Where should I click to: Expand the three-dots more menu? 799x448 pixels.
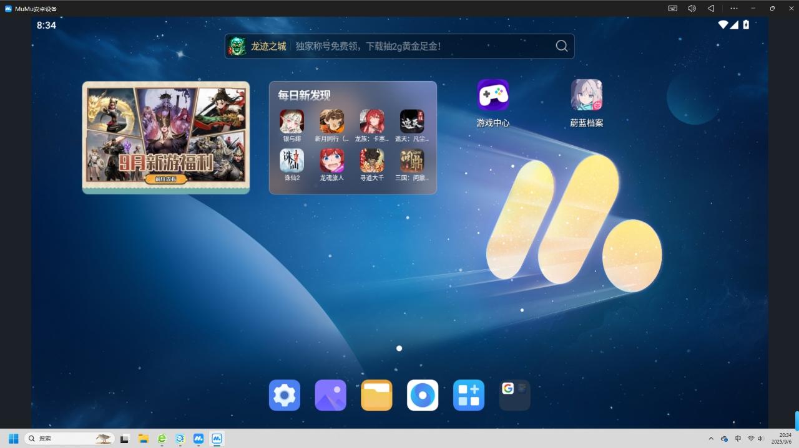pos(734,8)
